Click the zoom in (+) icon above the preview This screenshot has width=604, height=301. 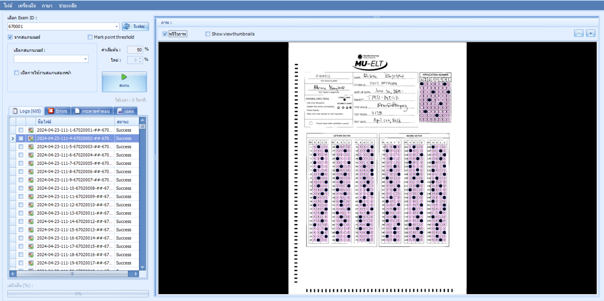590,33
